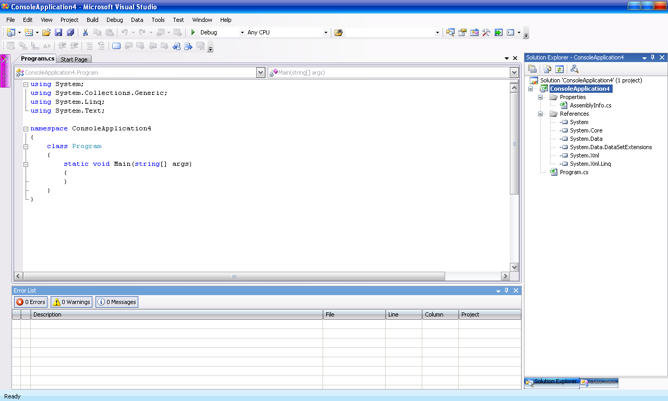Switch to the Class View tab
Image resolution: width=668 pixels, height=401 pixels.
click(x=599, y=382)
